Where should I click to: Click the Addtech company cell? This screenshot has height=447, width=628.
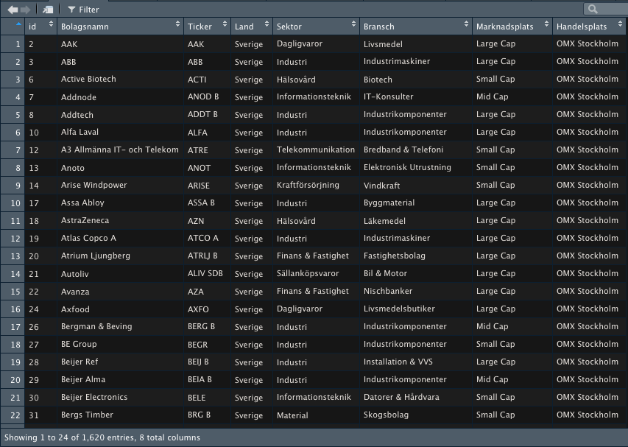(120, 115)
